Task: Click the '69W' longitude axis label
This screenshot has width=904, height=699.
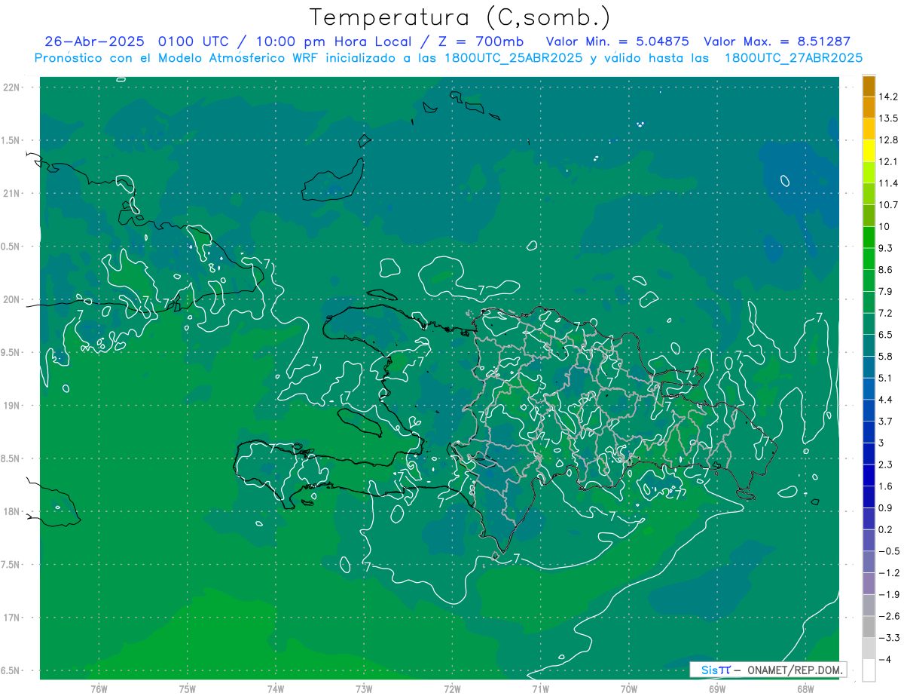Action: click(x=717, y=688)
